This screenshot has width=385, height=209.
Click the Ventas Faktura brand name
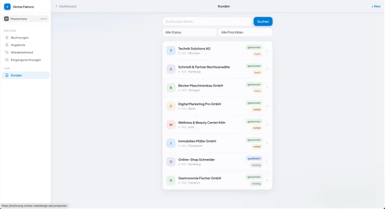[x=23, y=7]
